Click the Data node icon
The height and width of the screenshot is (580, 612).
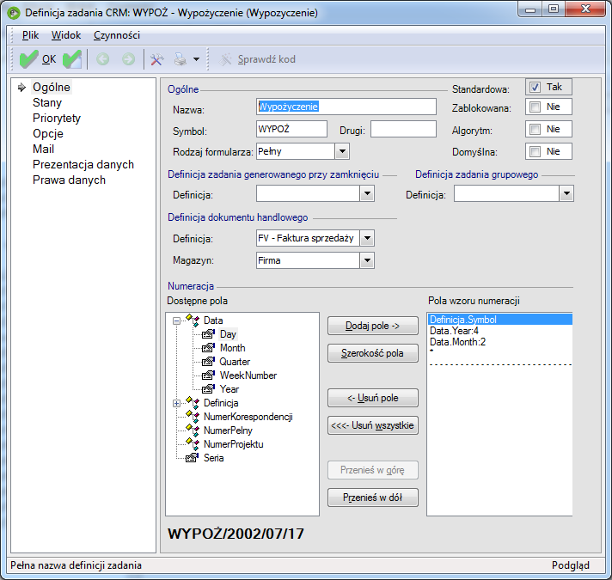tap(193, 321)
